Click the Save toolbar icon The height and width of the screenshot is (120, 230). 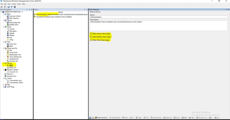point(2,7)
